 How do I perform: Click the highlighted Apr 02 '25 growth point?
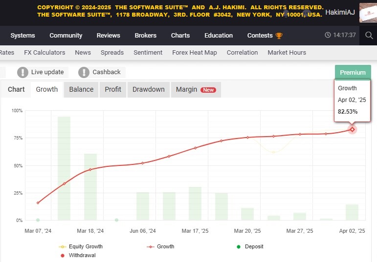pos(352,130)
